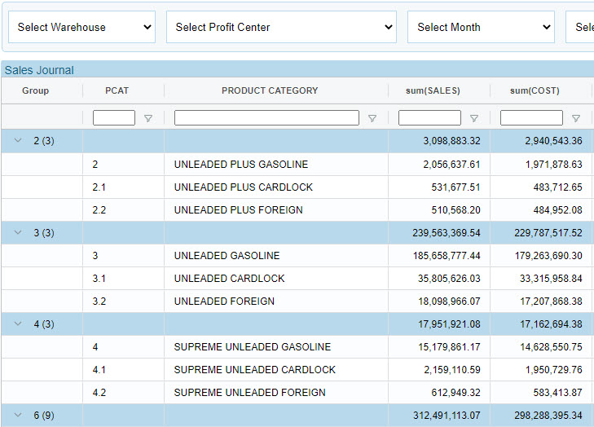The width and height of the screenshot is (594, 427).
Task: Open the Select Warehouse dropdown
Action: point(81,27)
